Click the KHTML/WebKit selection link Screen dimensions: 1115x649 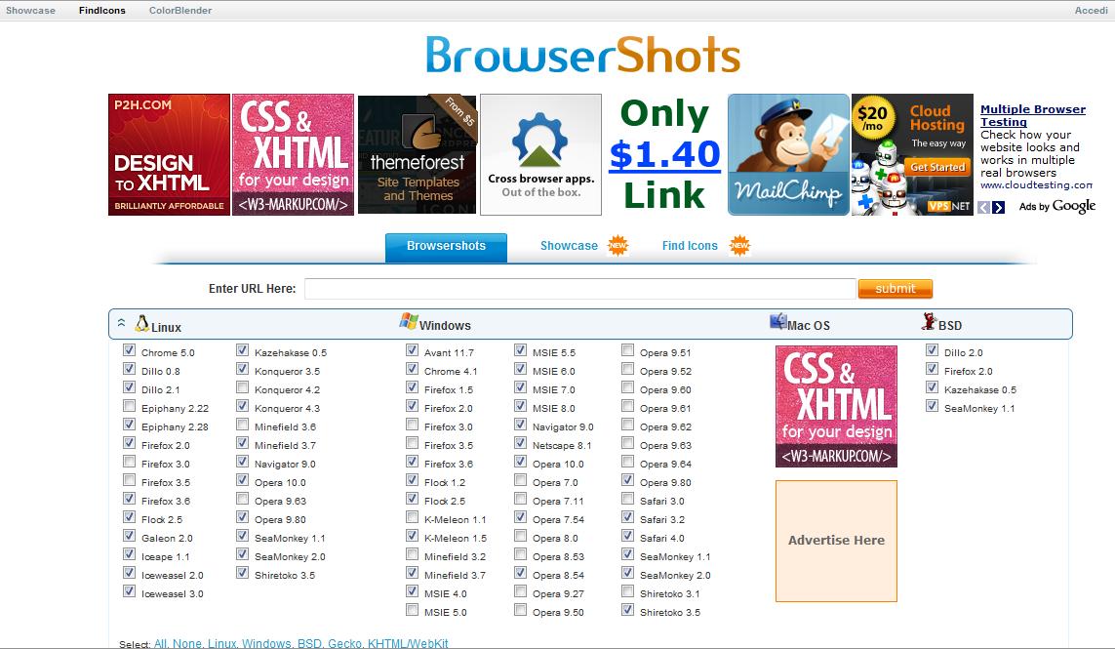(408, 643)
